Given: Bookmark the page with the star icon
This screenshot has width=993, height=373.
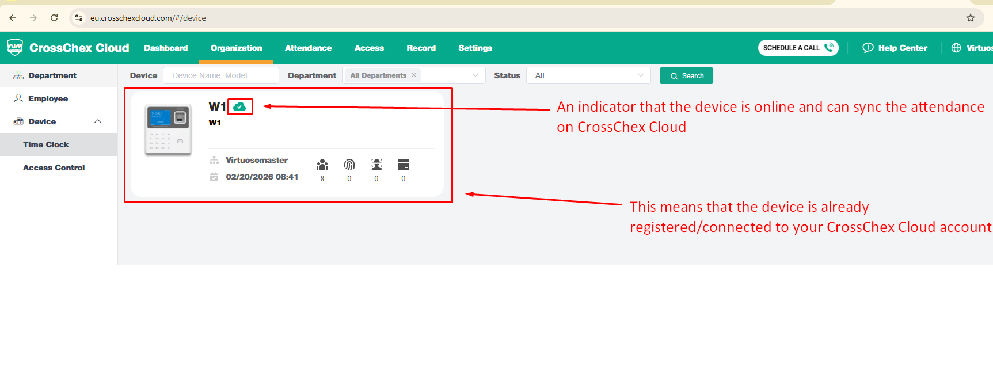Looking at the screenshot, I should [971, 18].
